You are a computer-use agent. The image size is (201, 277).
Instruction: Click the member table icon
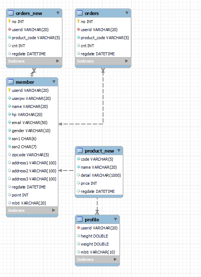11,82
